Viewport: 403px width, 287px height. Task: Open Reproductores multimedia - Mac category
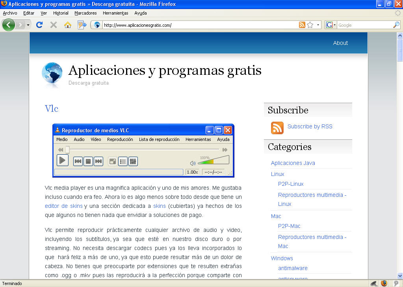[312, 241]
